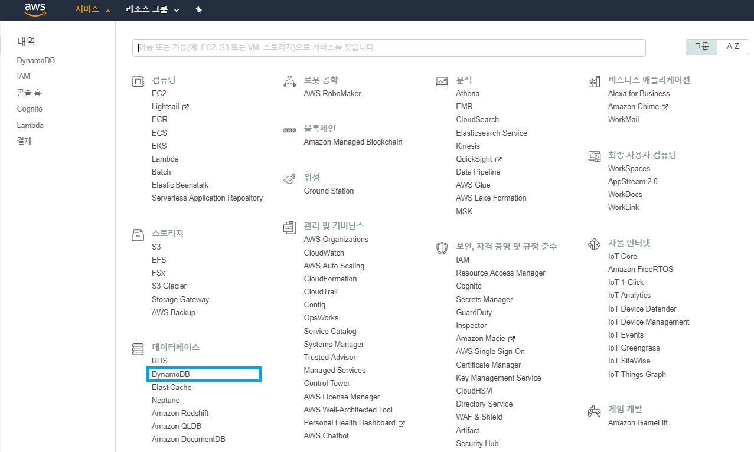Open Key Management Service
754x452 pixels.
tap(498, 378)
